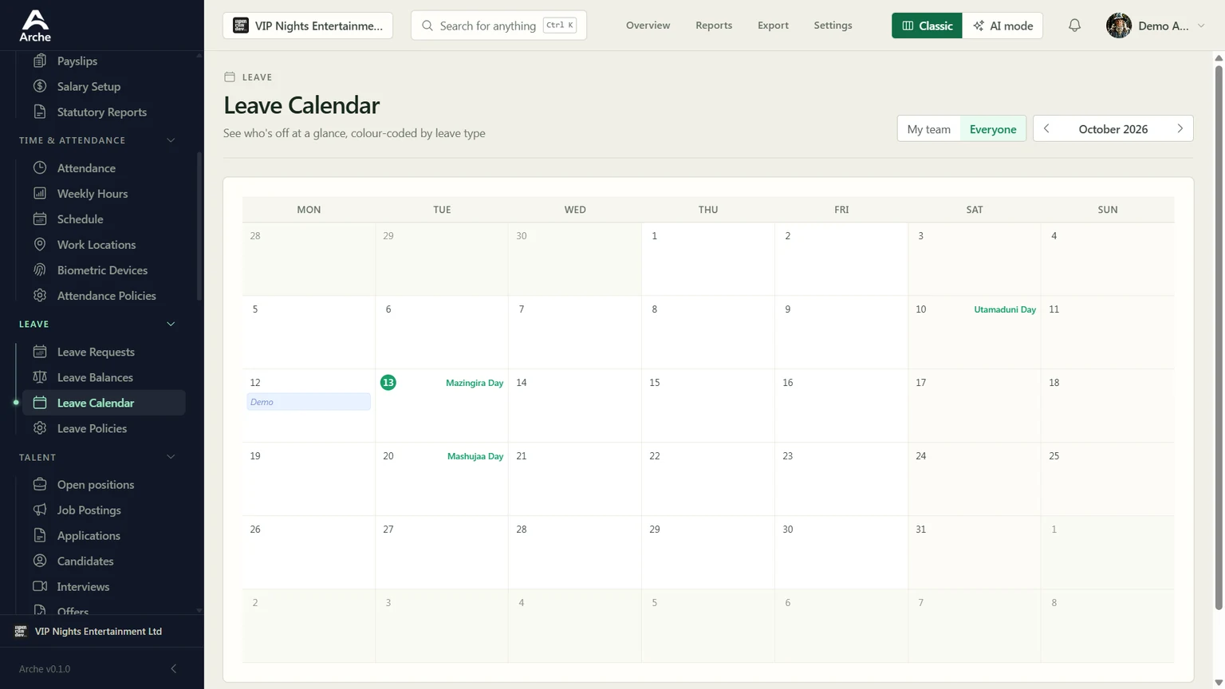Collapse the Talent section
Screen dimensions: 1225x689
(x=171, y=457)
